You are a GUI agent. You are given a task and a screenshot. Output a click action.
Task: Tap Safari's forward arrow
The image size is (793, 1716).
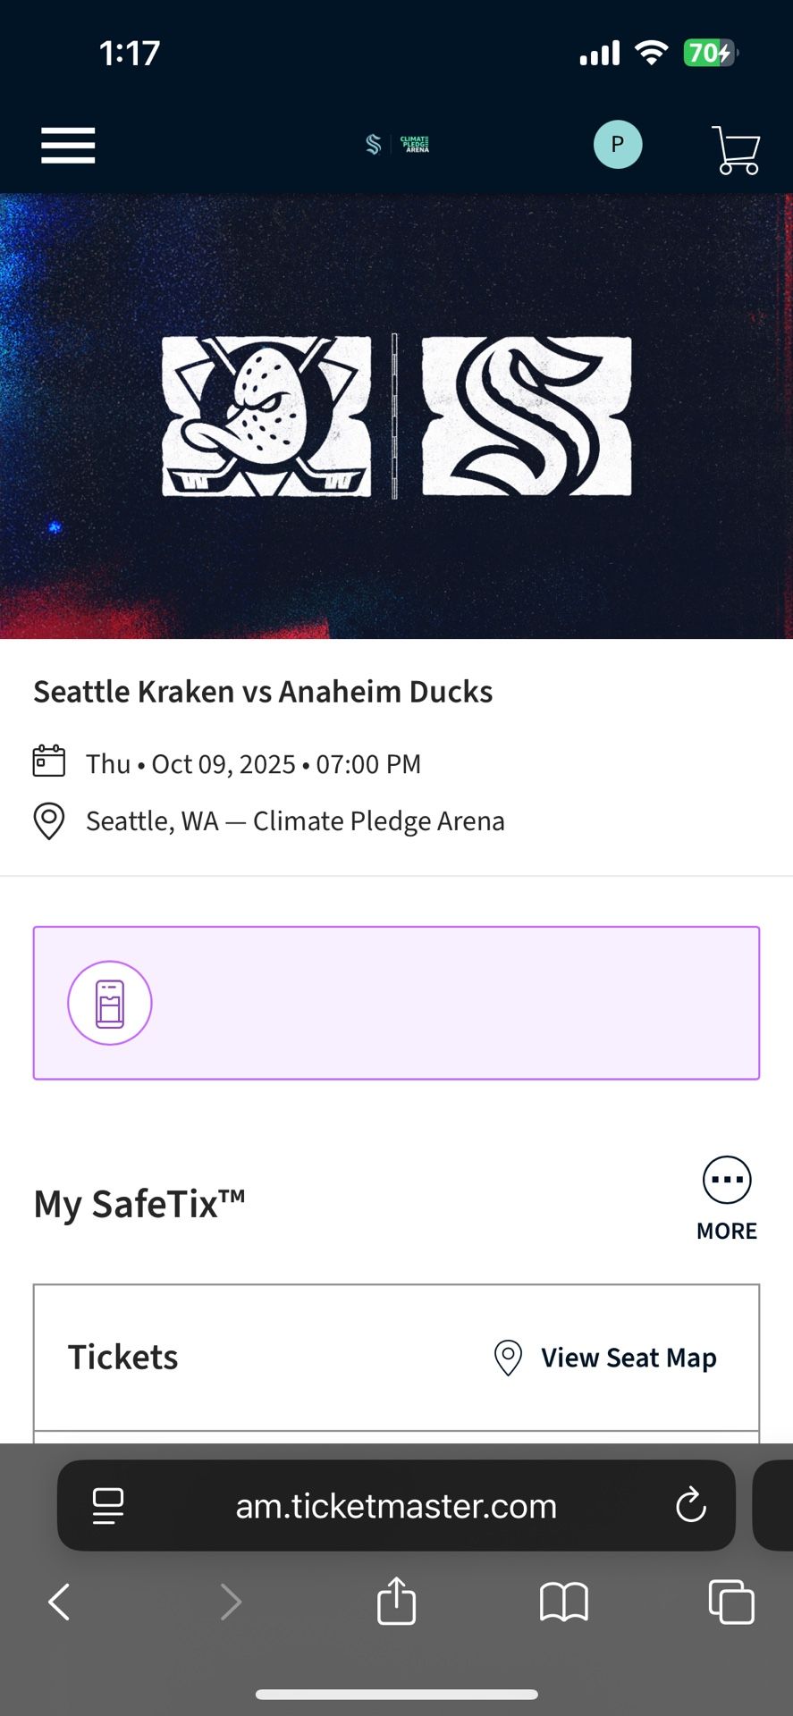pyautogui.click(x=231, y=1602)
